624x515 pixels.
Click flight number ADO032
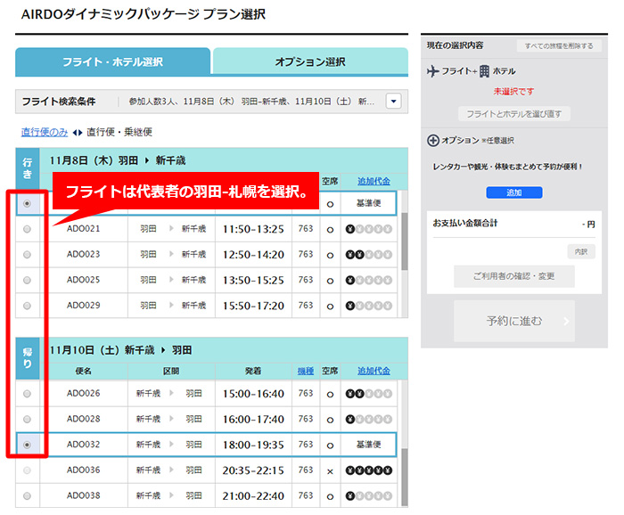(x=83, y=445)
